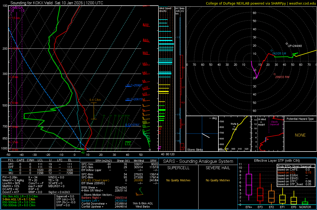Click the 'UP=244/48' hodograph label
Screen dimensions: 317x210
click(x=295, y=46)
